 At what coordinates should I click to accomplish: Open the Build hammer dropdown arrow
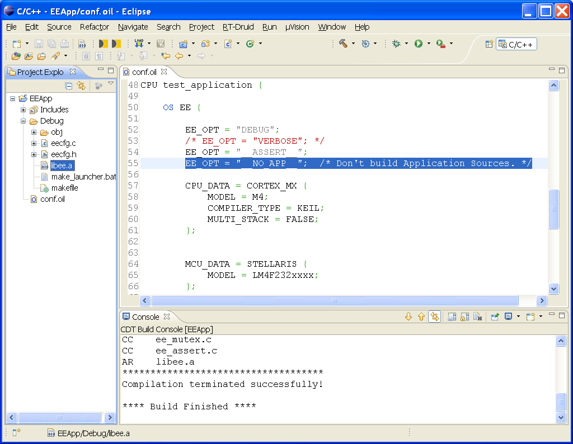[x=353, y=44]
